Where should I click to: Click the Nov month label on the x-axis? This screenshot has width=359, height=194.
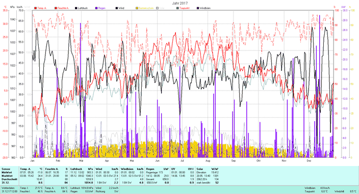click(284, 161)
